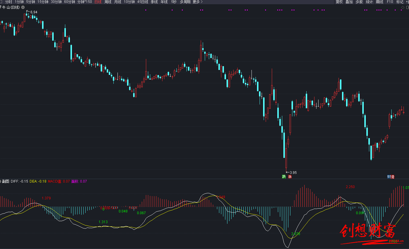Switch to the 季线 quarterly chart

(154, 2)
